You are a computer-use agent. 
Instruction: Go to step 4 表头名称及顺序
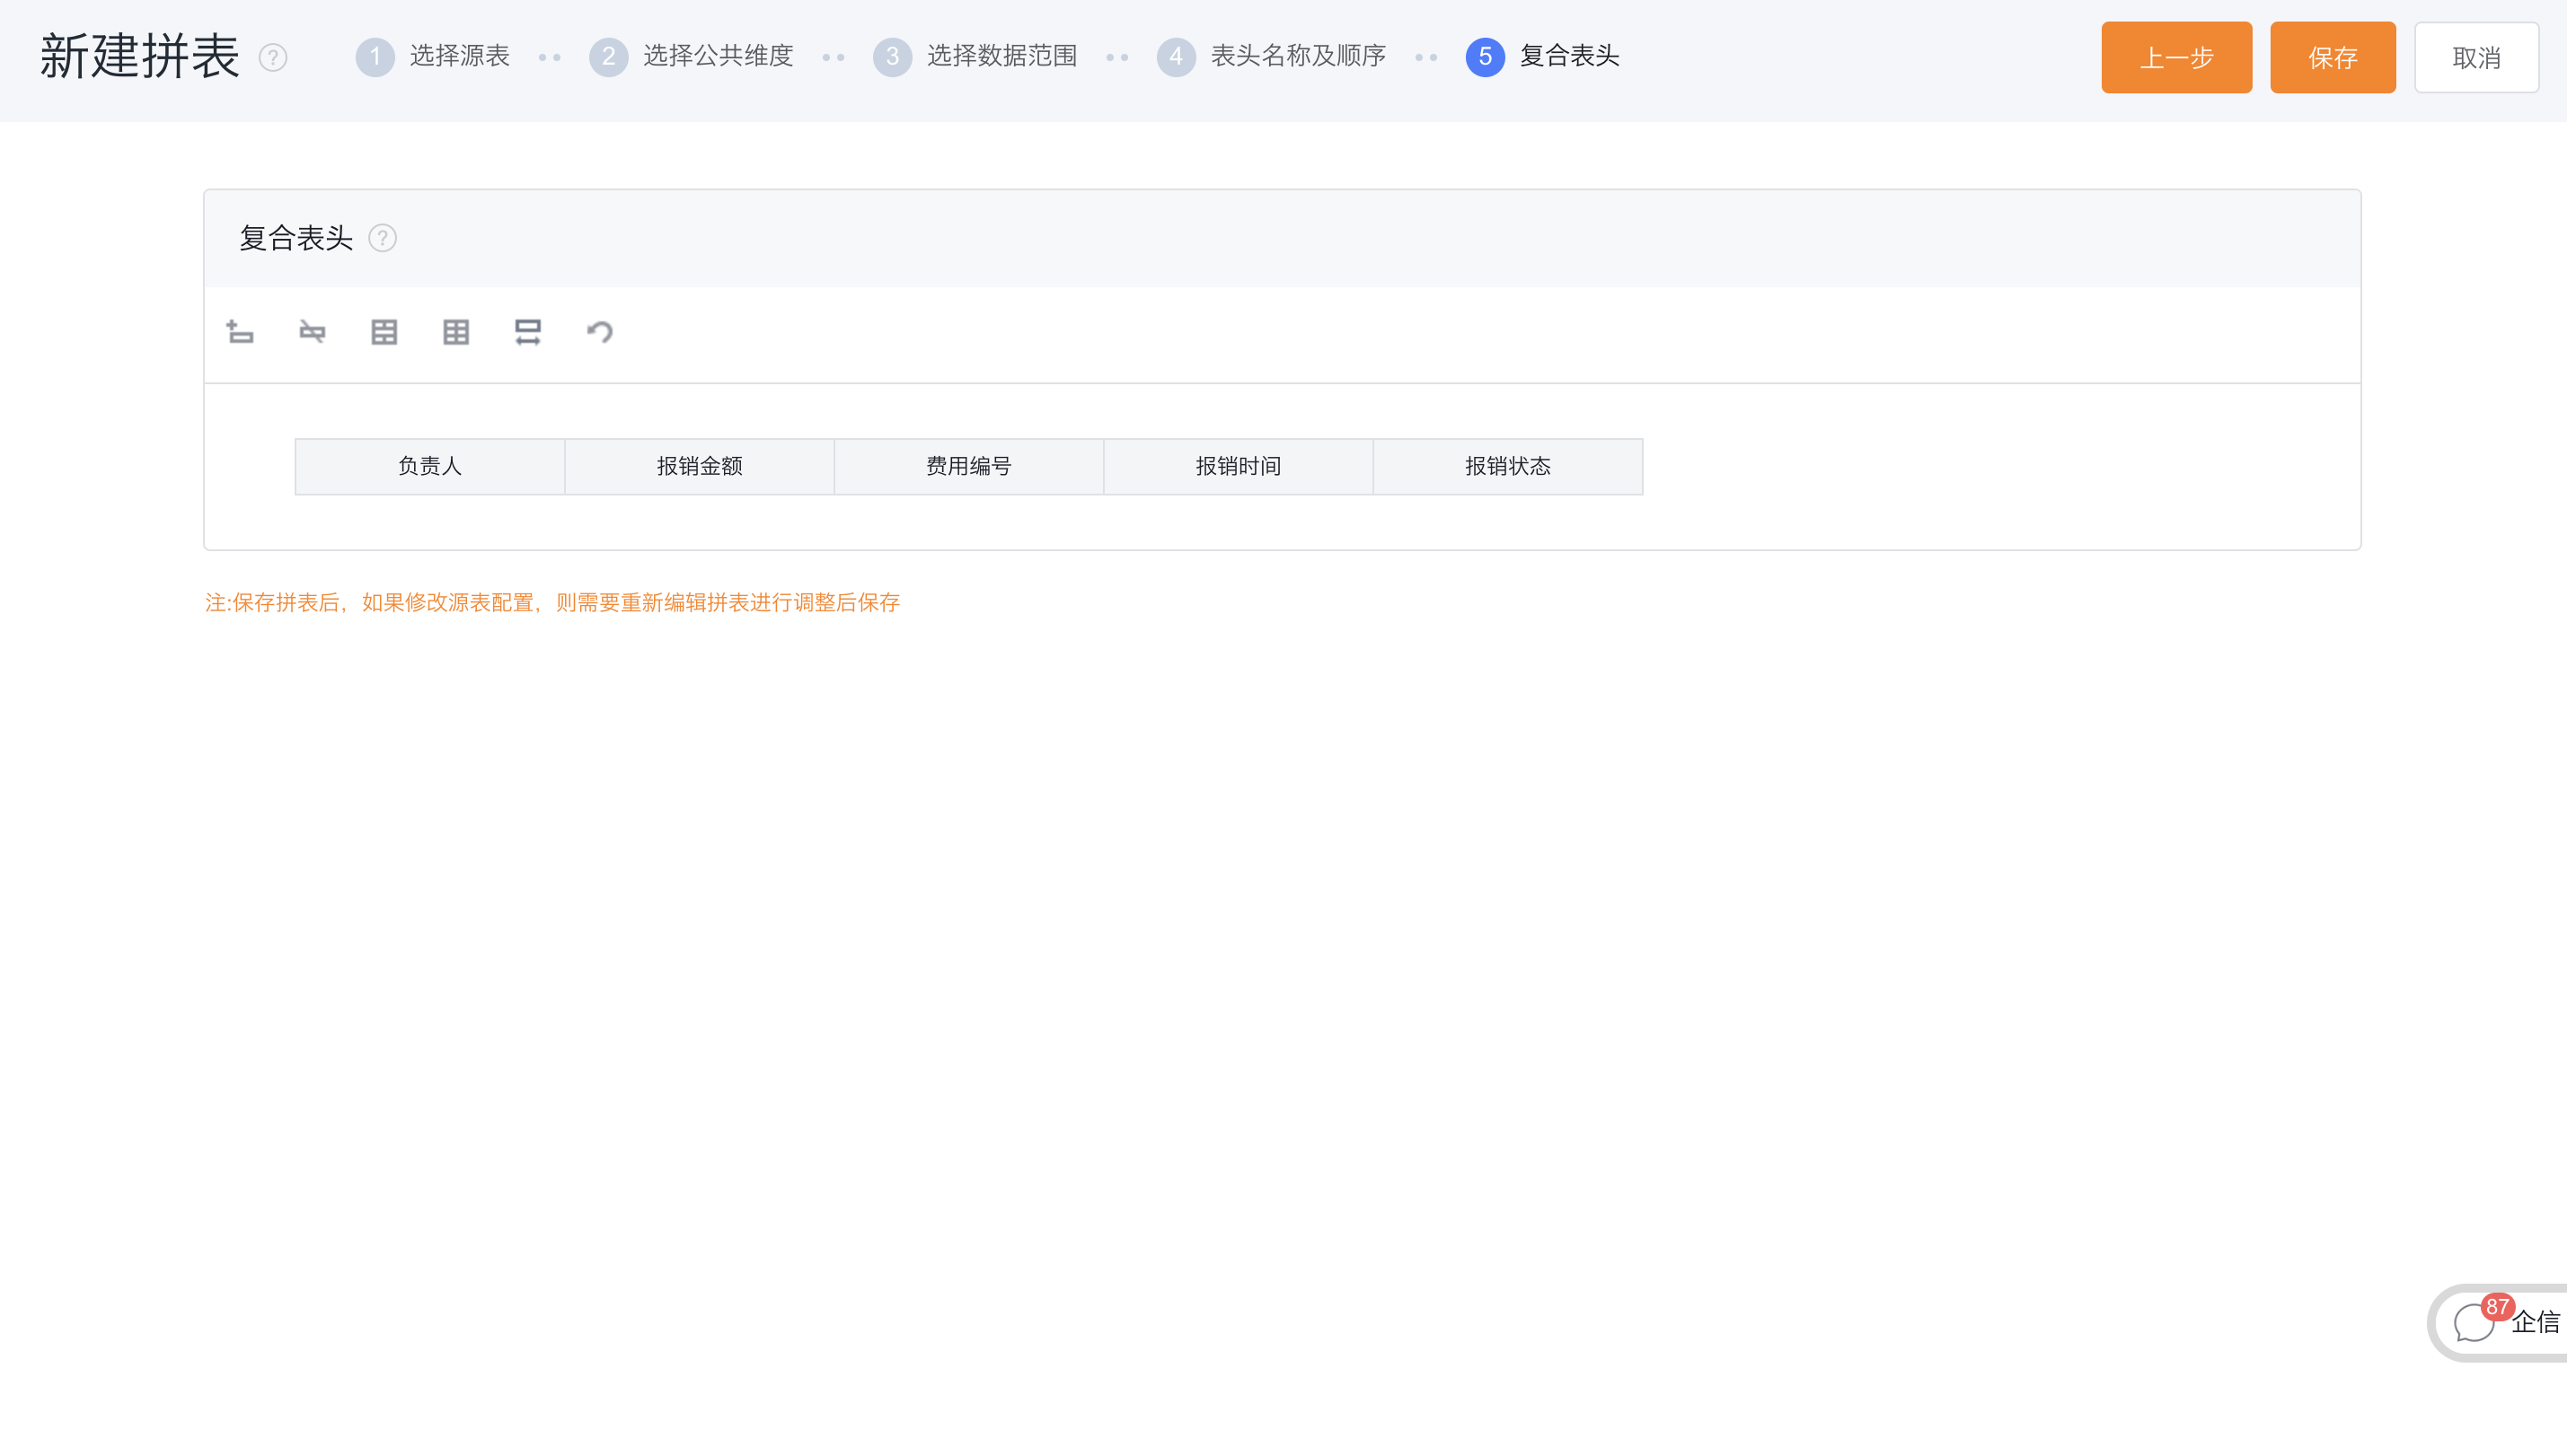pos(1272,57)
